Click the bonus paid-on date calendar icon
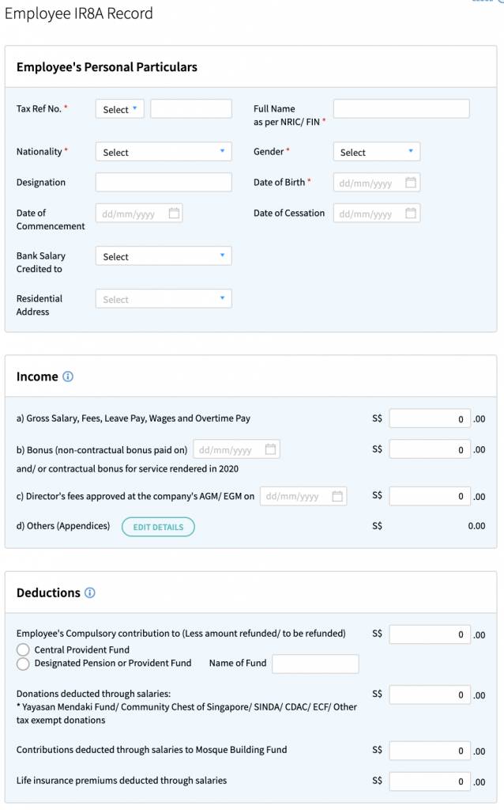 (x=270, y=449)
